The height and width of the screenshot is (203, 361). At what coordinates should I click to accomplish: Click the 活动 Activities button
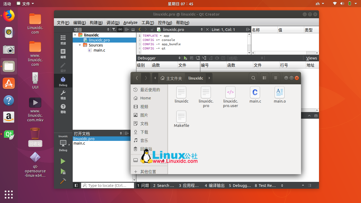click(7, 4)
